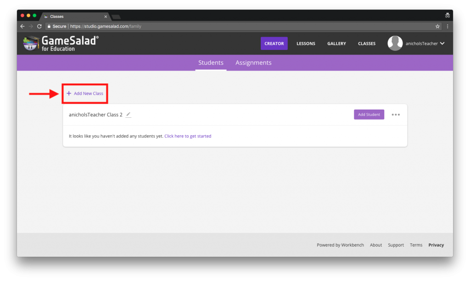The height and width of the screenshot is (281, 470).
Task: Click the Add Student button
Action: click(x=369, y=115)
